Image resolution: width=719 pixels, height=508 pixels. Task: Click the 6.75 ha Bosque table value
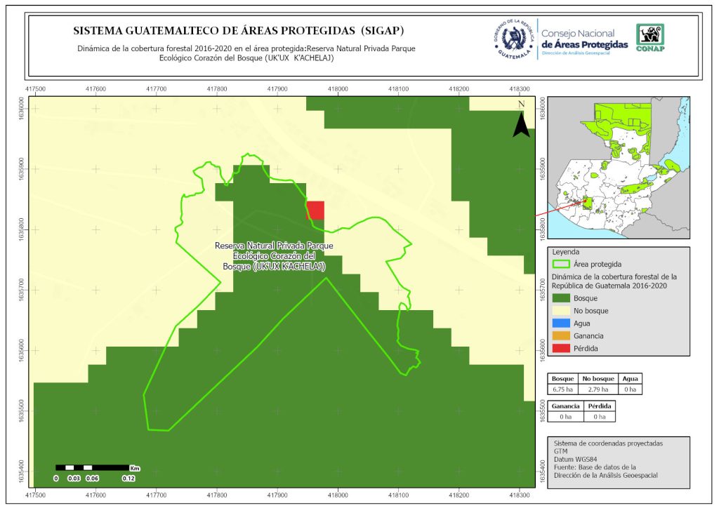coord(563,389)
